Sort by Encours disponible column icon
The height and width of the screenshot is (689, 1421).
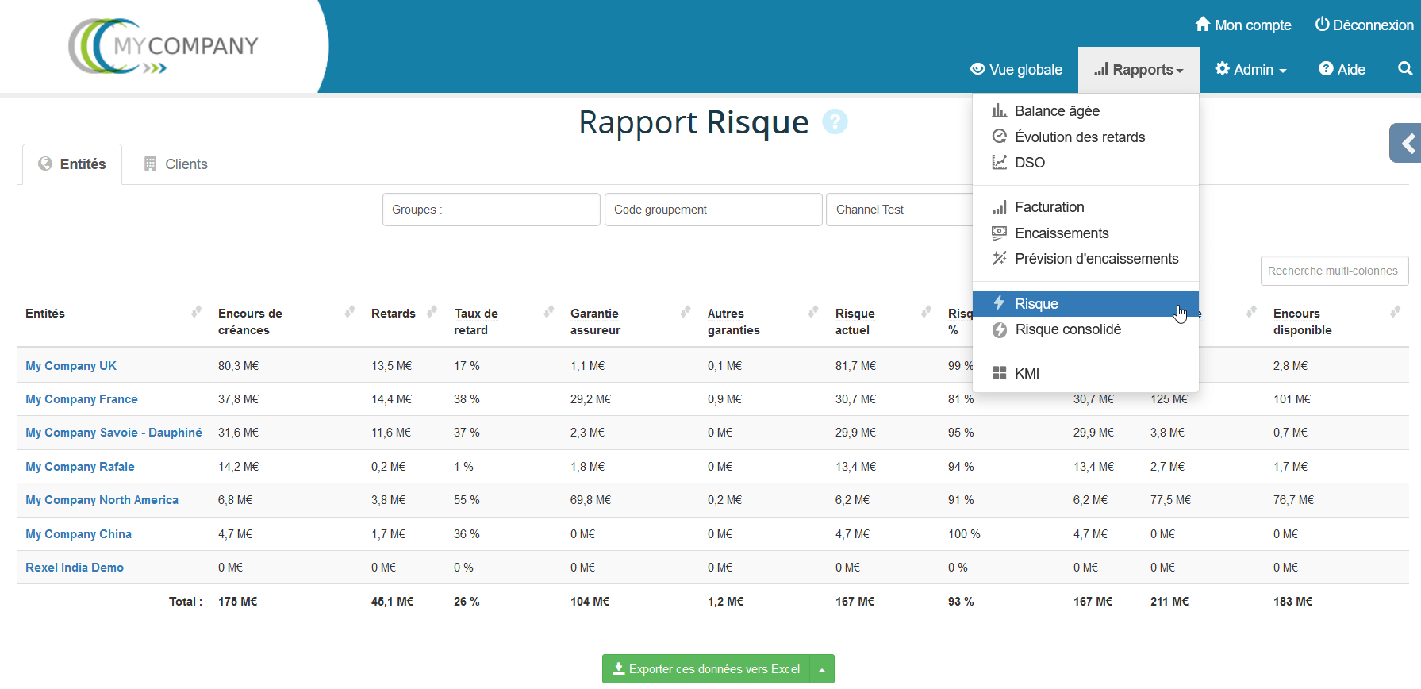click(1395, 312)
